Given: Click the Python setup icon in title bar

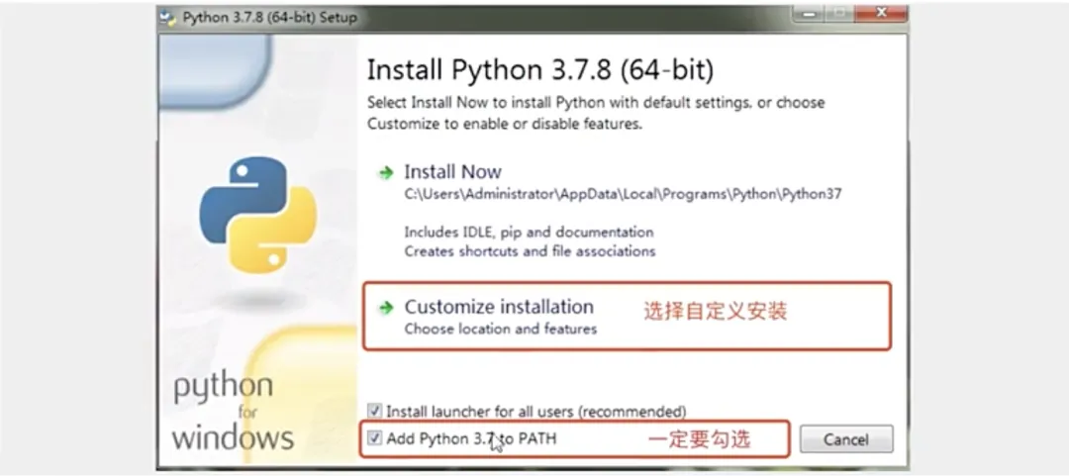Looking at the screenshot, I should click(x=167, y=18).
